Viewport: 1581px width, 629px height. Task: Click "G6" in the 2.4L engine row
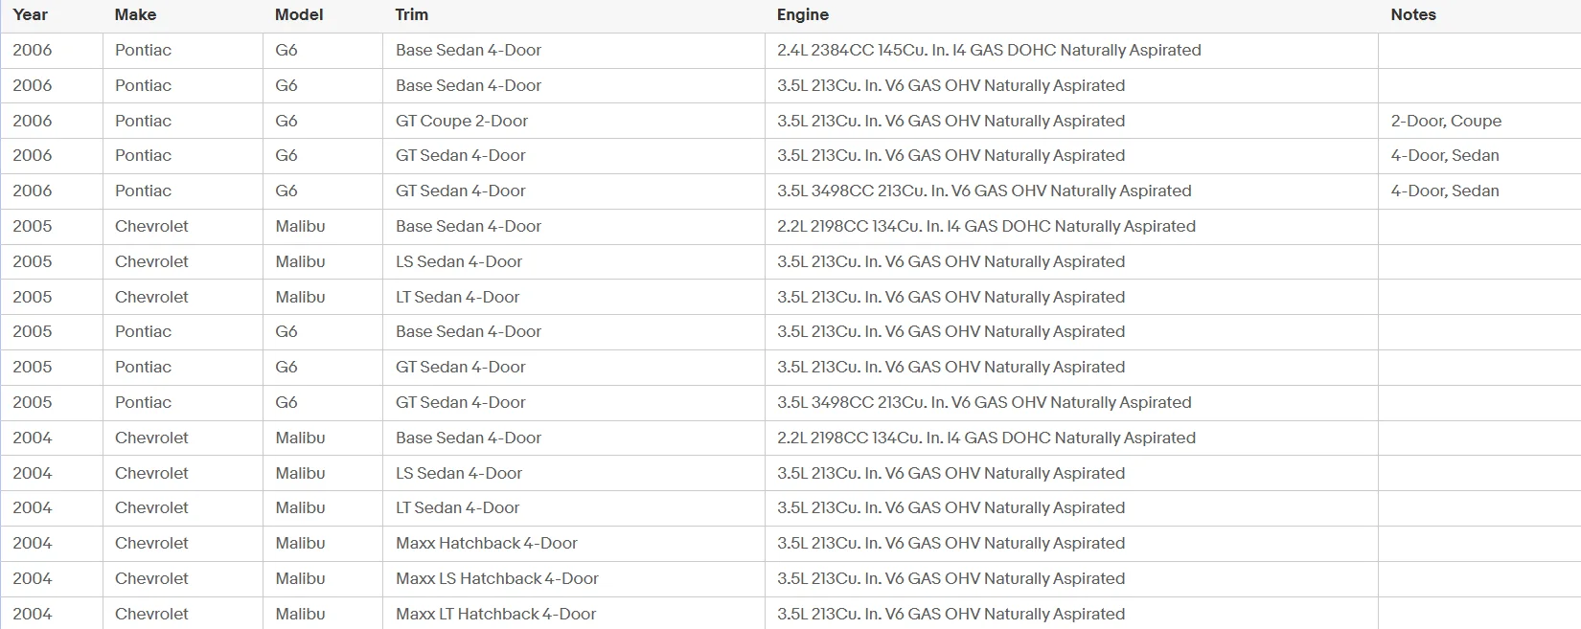(x=286, y=50)
